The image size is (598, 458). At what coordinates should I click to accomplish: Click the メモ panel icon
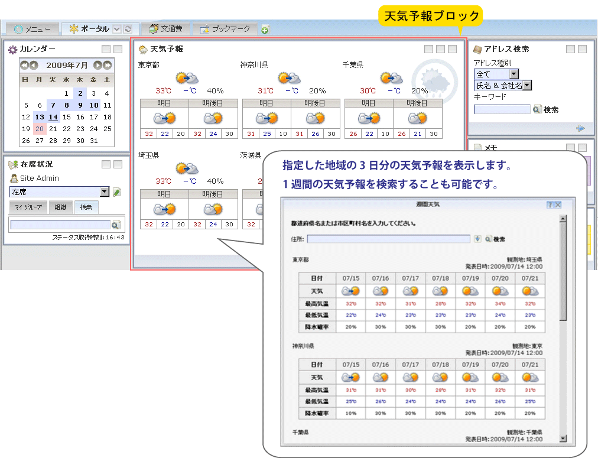coord(477,148)
